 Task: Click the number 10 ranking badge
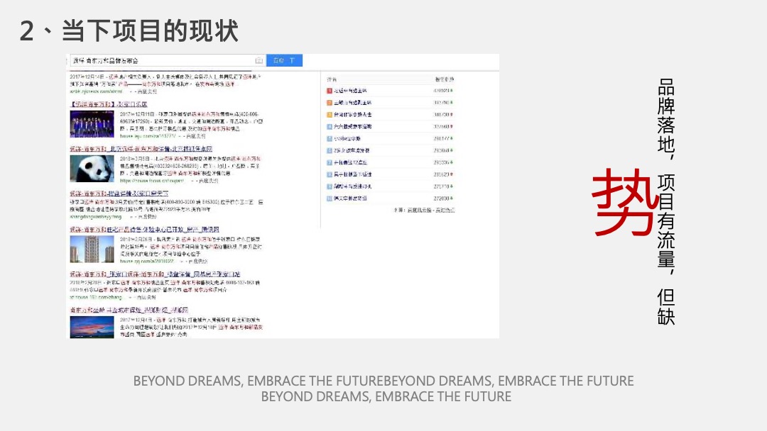pos(328,198)
